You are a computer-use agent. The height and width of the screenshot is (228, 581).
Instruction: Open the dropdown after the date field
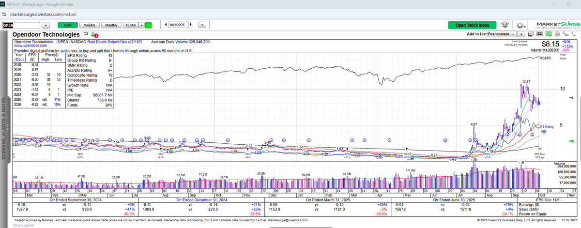click(203, 25)
